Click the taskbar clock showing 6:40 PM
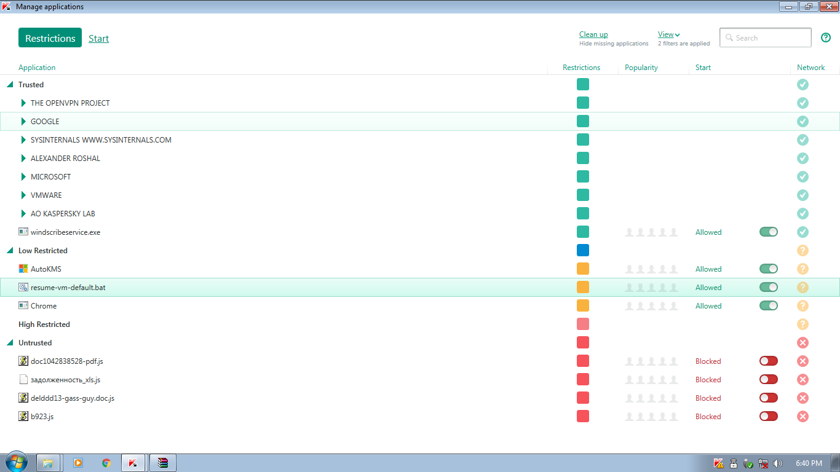This screenshot has width=840, height=472. (x=809, y=463)
